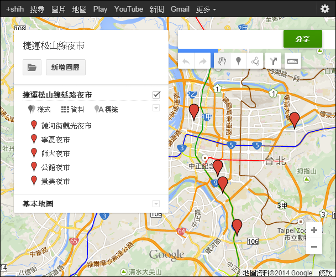Select 師大夜市 in the list
Viewport: 336px width, 277px height.
coord(56,153)
